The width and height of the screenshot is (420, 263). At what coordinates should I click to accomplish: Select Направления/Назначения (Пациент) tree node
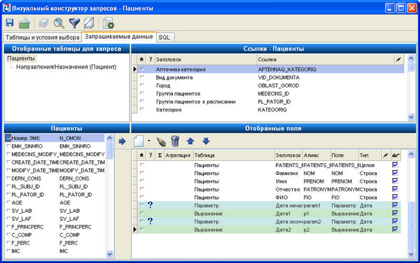pos(66,67)
